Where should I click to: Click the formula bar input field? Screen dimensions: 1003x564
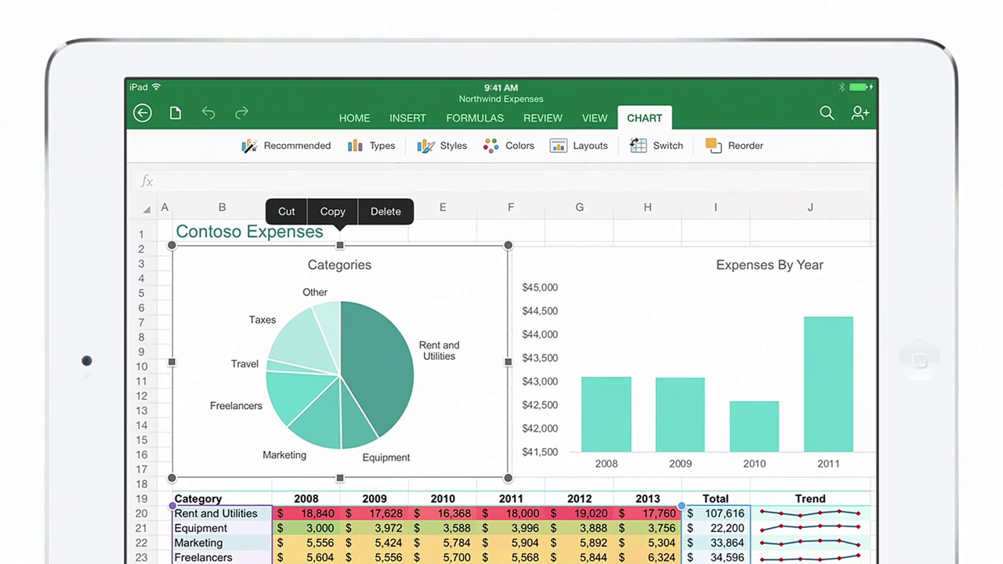pos(517,182)
